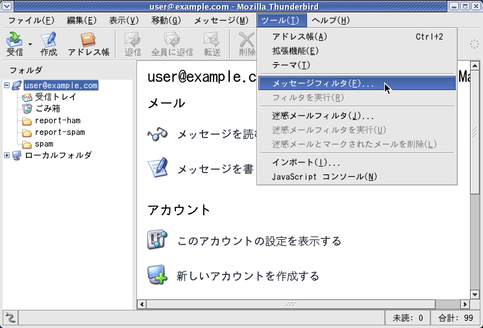Click このアカウントの設定を表示する link
Viewport: 483px width, 328px height.
click(260, 241)
